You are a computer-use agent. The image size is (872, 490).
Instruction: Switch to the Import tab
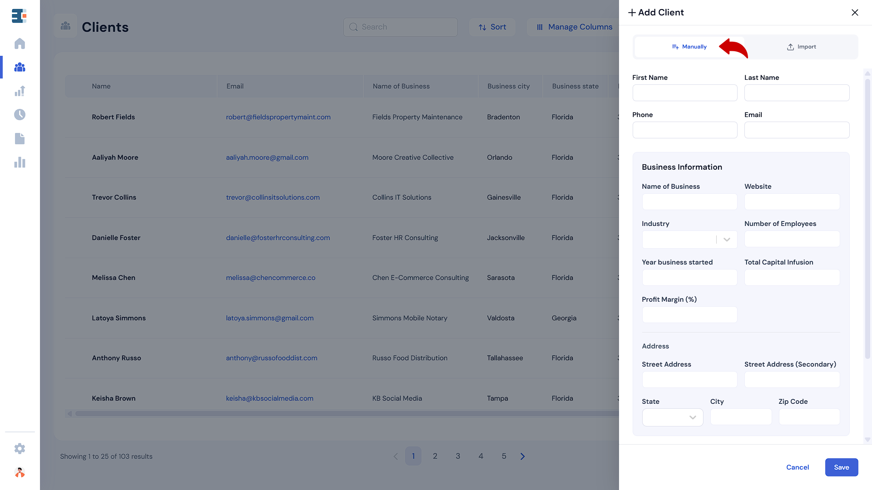801,47
